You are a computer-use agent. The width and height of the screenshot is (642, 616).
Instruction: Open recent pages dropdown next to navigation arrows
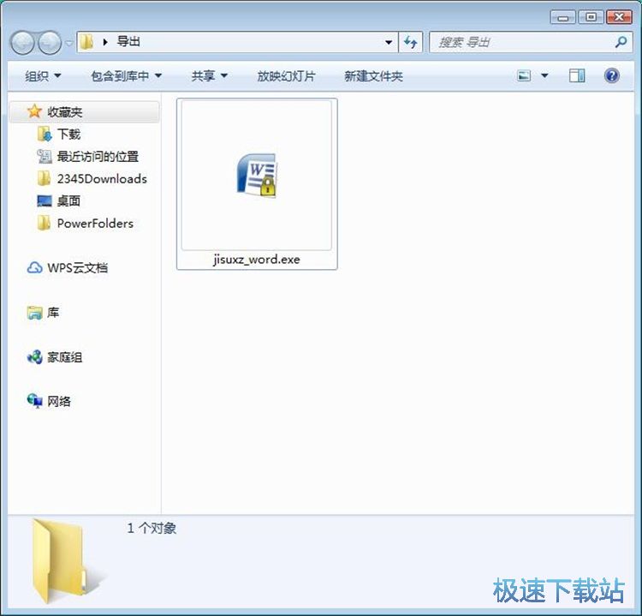pyautogui.click(x=68, y=43)
